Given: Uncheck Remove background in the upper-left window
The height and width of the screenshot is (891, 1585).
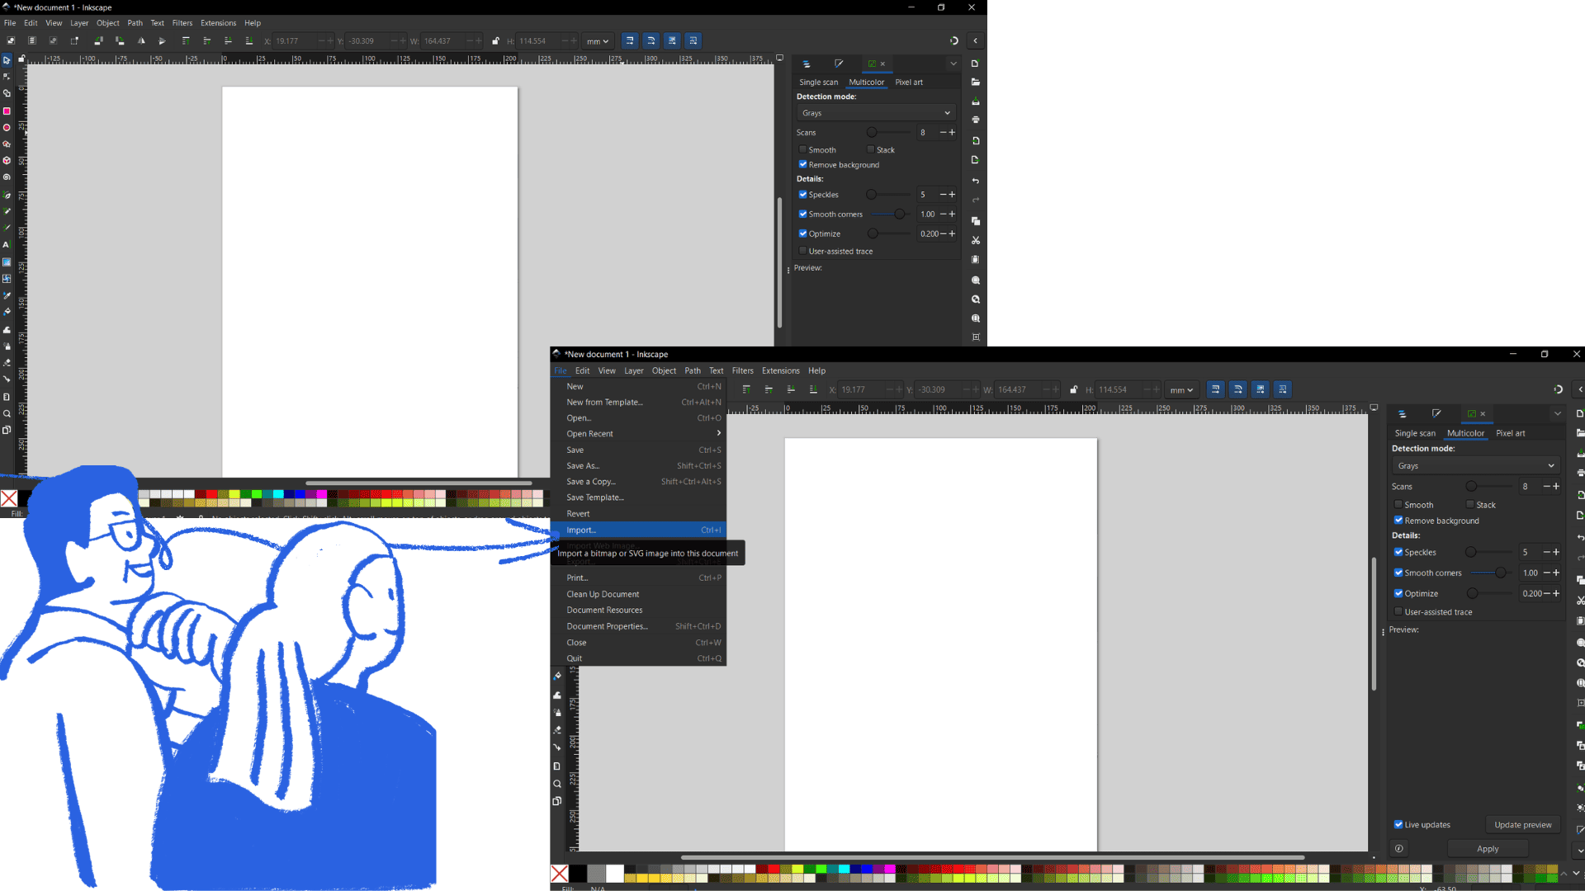Looking at the screenshot, I should (802, 164).
